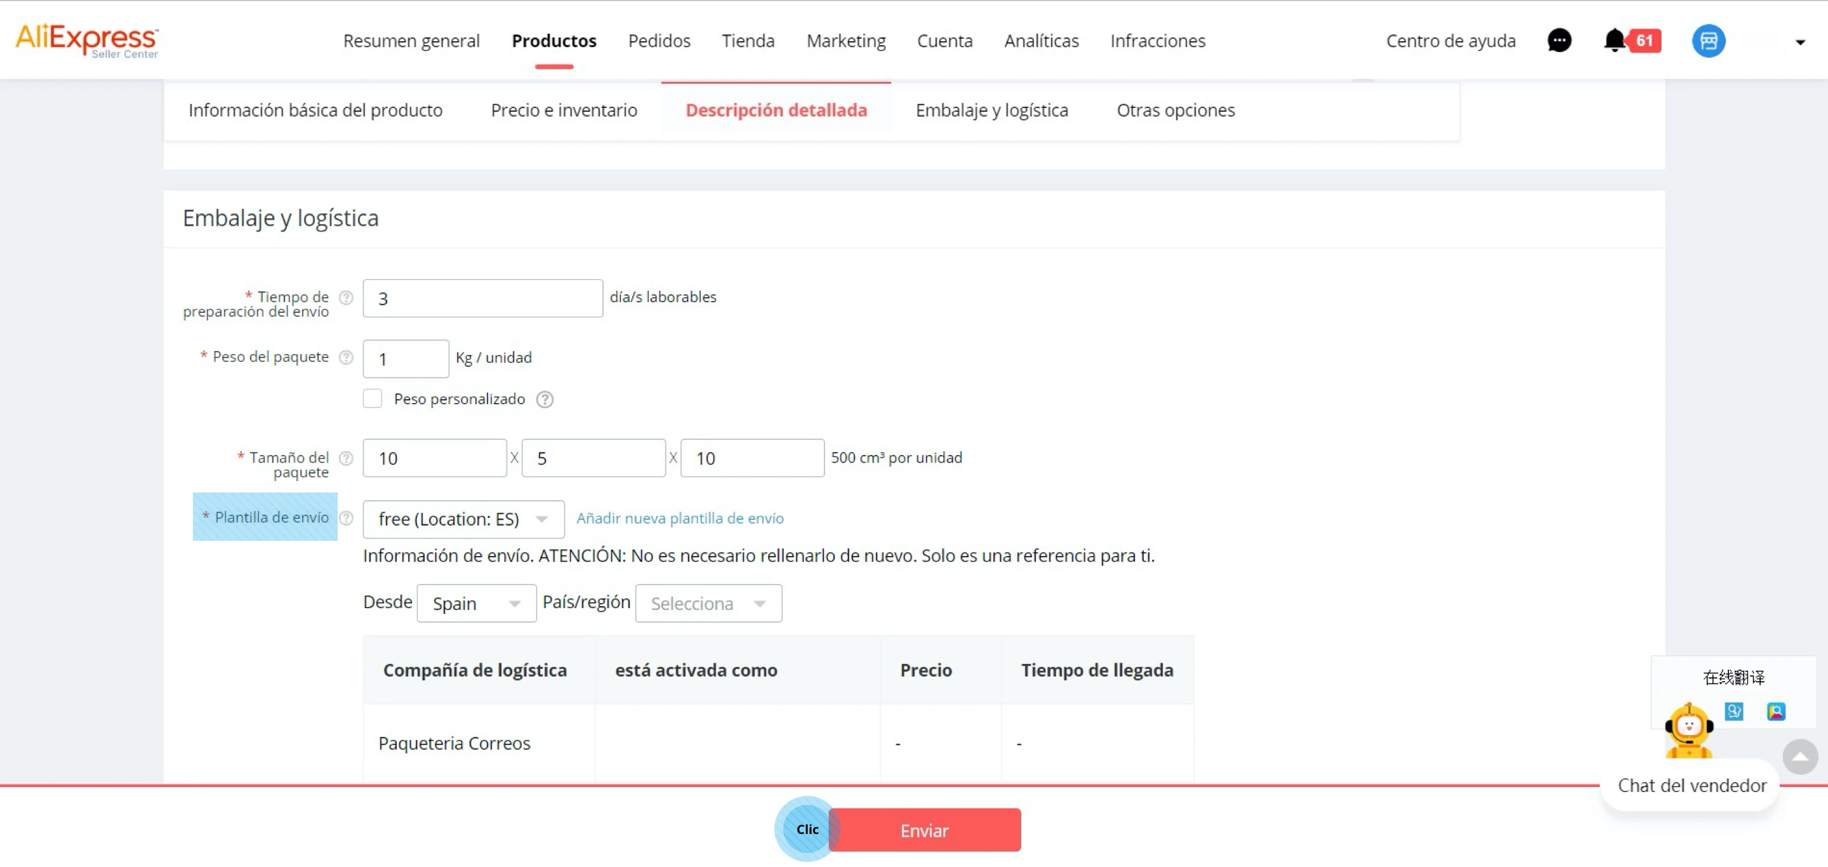This screenshot has height=867, width=1828.
Task: Click the left online translation icon
Action: click(1733, 711)
